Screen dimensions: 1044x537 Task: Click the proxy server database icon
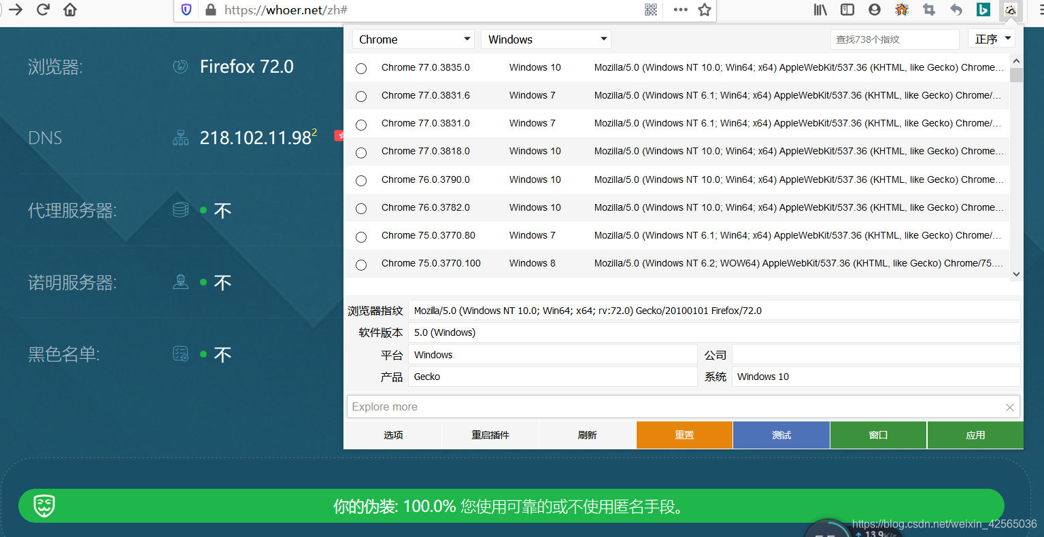point(181,209)
